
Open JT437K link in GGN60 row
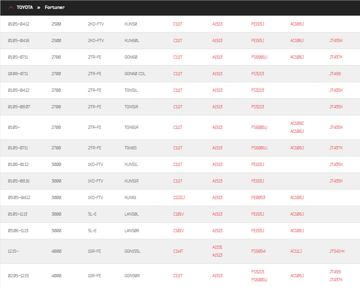coord(336,57)
